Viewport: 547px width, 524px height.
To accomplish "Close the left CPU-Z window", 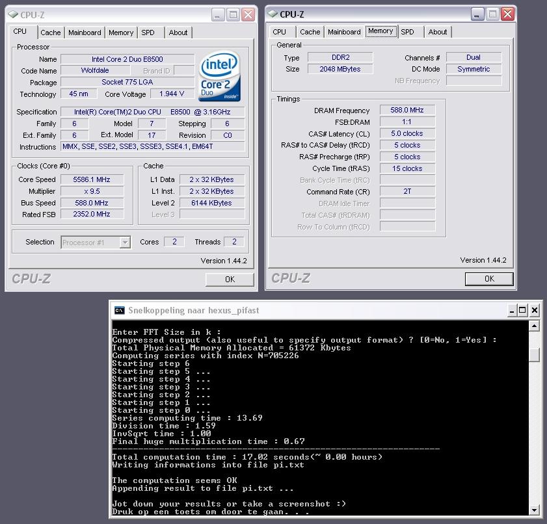I will pos(248,15).
